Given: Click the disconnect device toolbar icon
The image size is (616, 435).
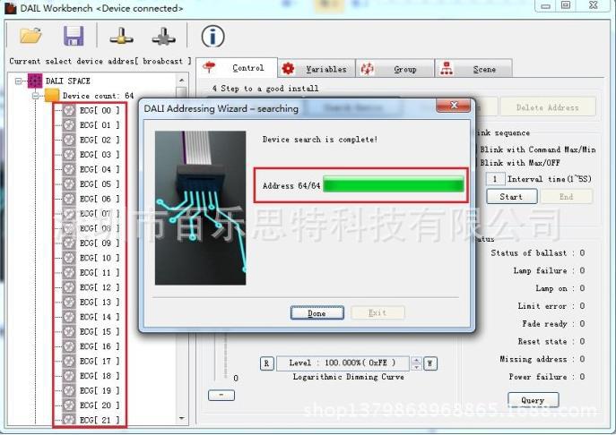Looking at the screenshot, I should tap(163, 36).
